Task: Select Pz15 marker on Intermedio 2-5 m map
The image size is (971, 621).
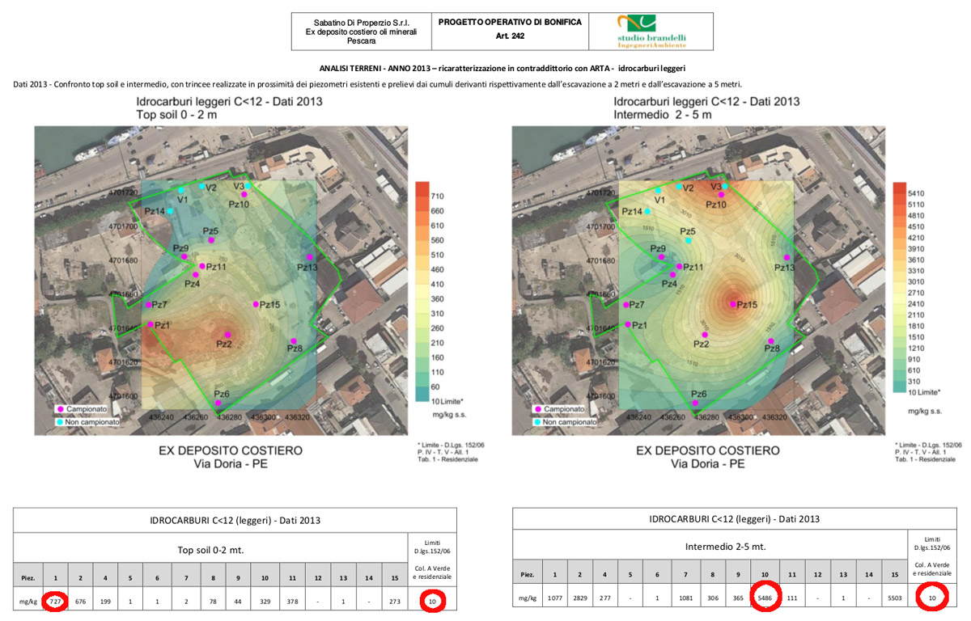Action: click(732, 304)
